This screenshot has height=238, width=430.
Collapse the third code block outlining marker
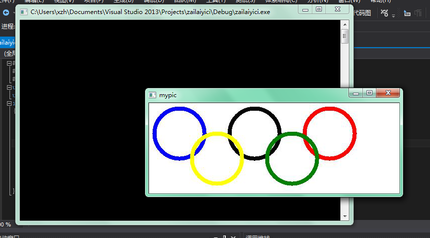pos(9,104)
